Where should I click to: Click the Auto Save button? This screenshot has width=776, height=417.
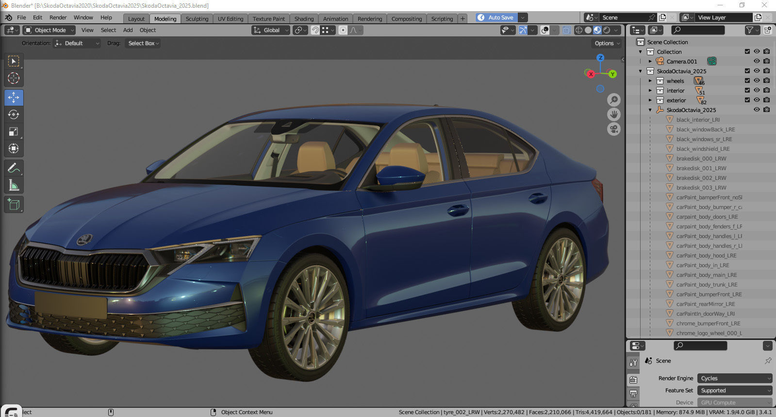tap(496, 17)
